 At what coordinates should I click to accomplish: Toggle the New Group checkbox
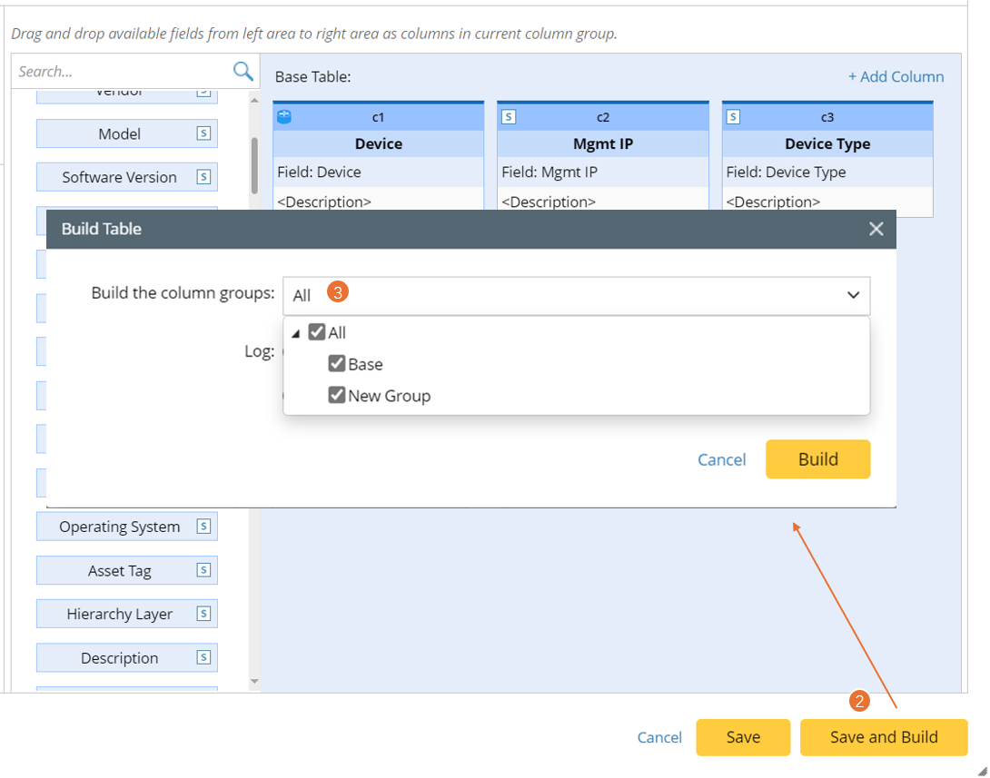pos(337,395)
